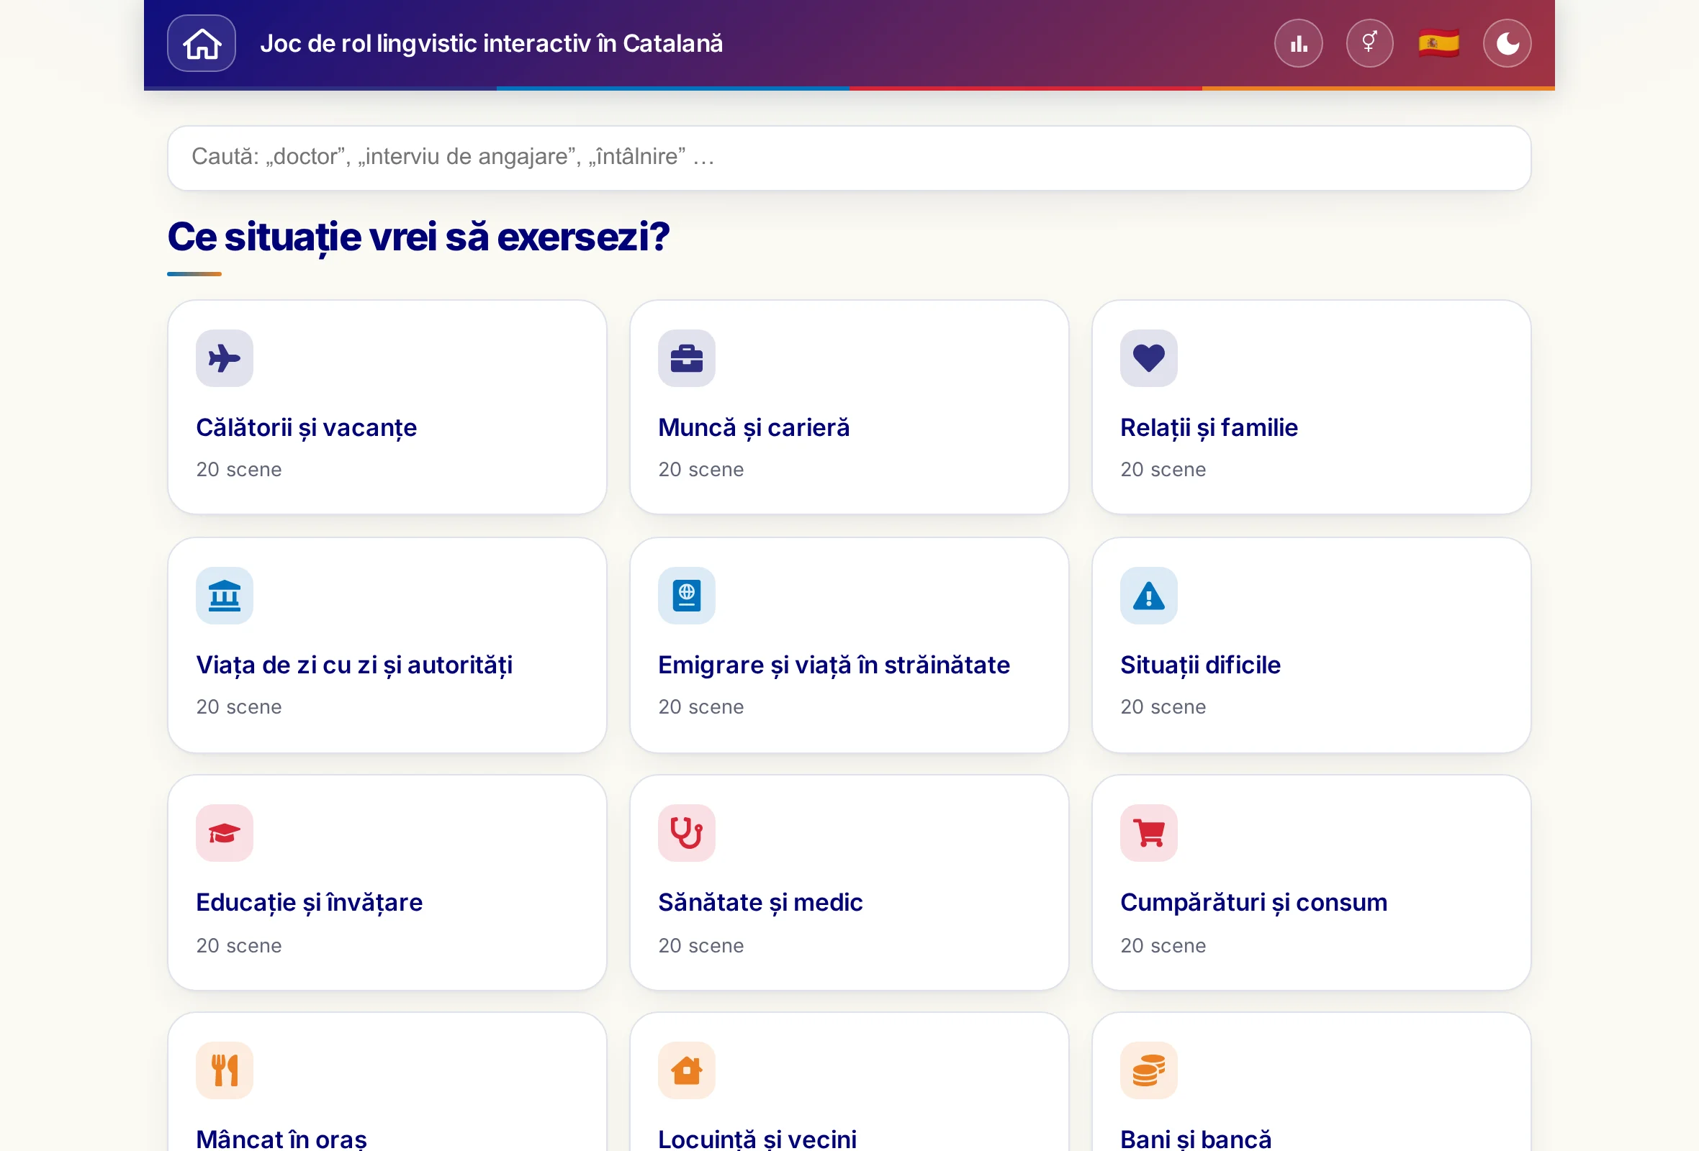This screenshot has width=1699, height=1151.
Task: Change language via the Spanish flag
Action: pos(1438,43)
